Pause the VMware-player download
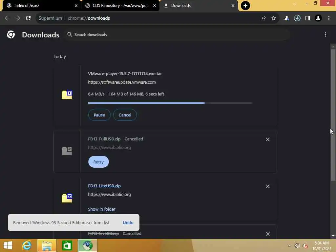This screenshot has width=336, height=252. (x=99, y=115)
